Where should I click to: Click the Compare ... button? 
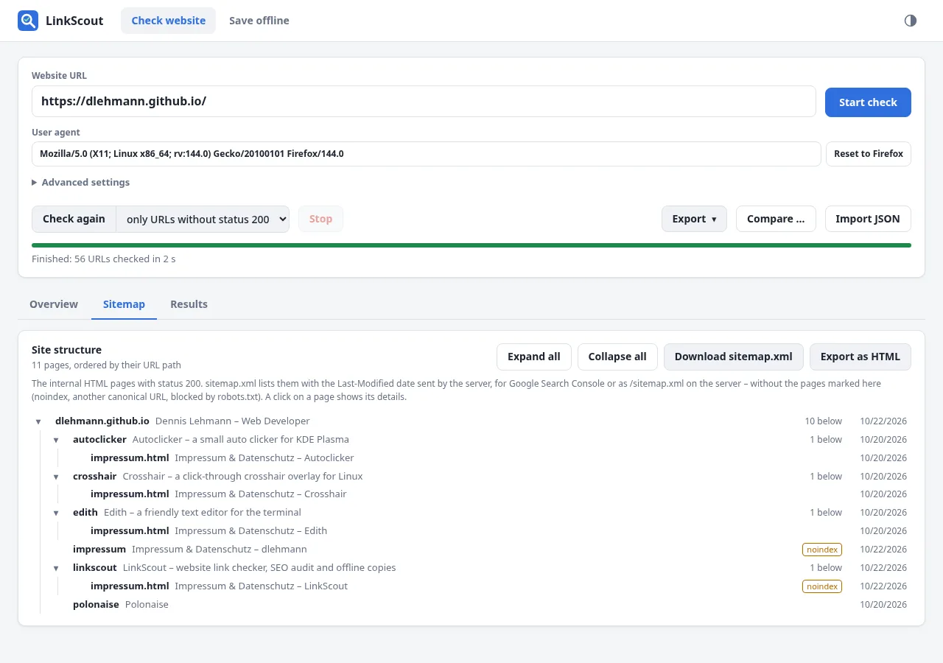[x=776, y=219]
